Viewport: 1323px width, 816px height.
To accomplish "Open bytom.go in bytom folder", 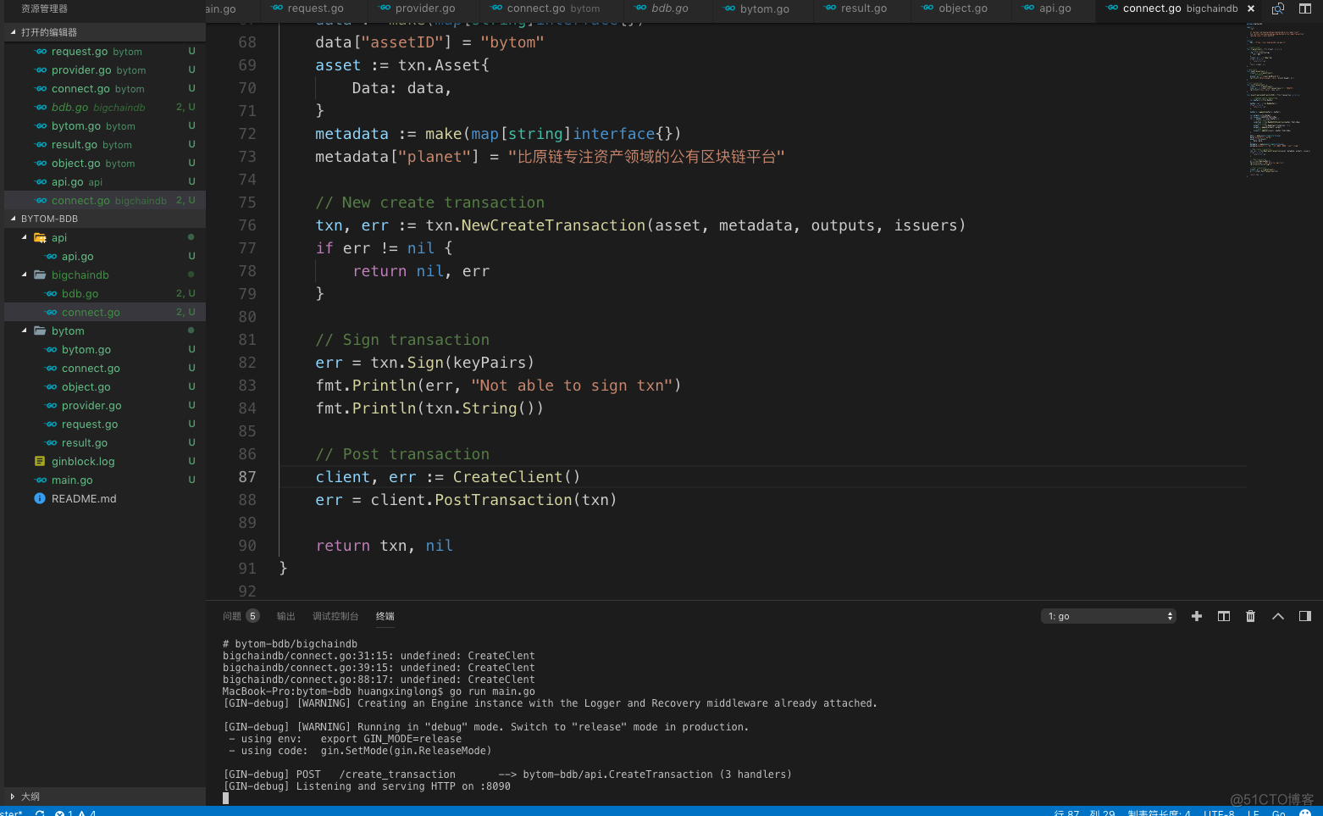I will point(105,350).
